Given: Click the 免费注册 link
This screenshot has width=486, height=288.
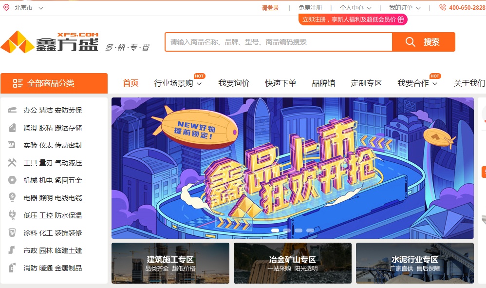Looking at the screenshot, I should pyautogui.click(x=310, y=8).
